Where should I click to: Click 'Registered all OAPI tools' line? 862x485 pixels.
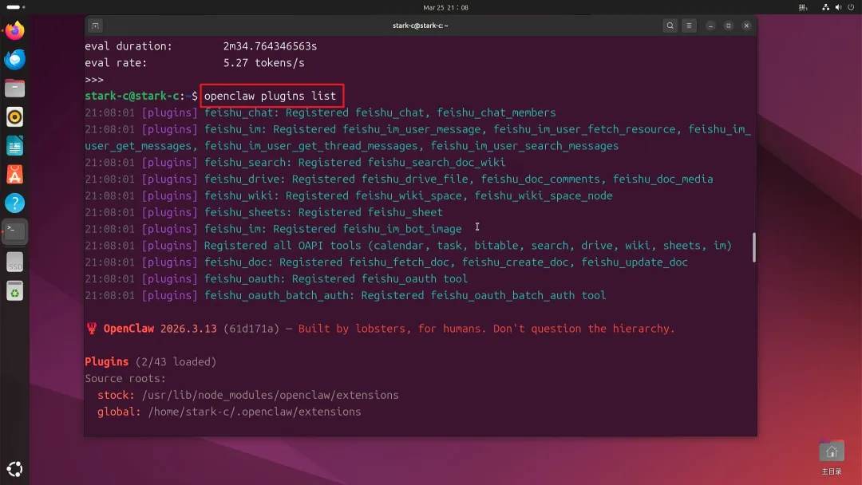pos(409,246)
